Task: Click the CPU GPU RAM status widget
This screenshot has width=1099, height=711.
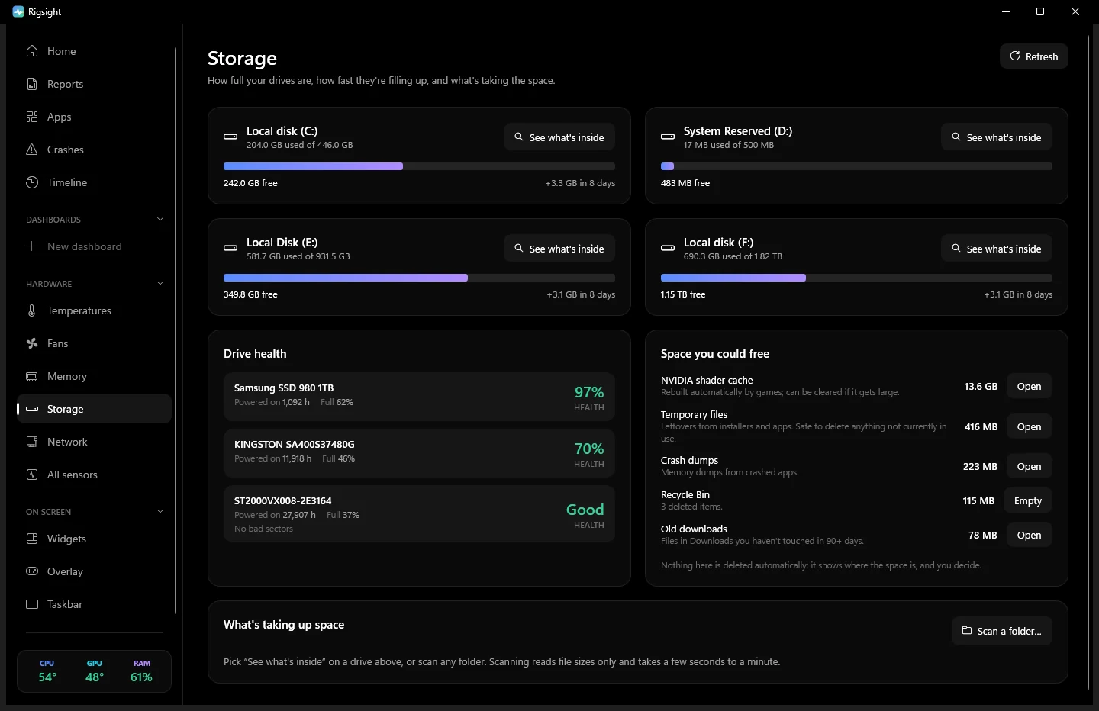Action: tap(94, 671)
